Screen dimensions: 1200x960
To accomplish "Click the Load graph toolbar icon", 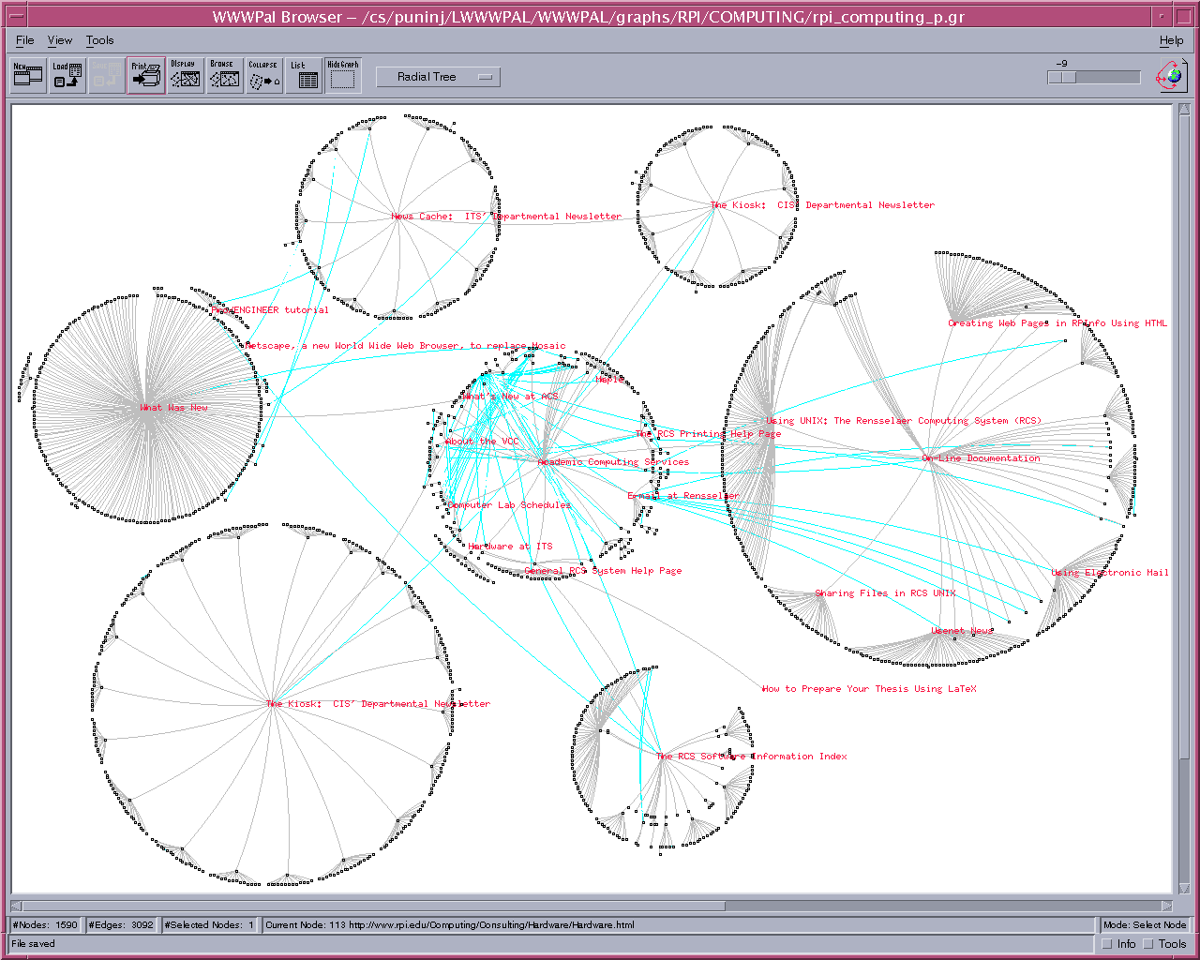I will [x=67, y=76].
